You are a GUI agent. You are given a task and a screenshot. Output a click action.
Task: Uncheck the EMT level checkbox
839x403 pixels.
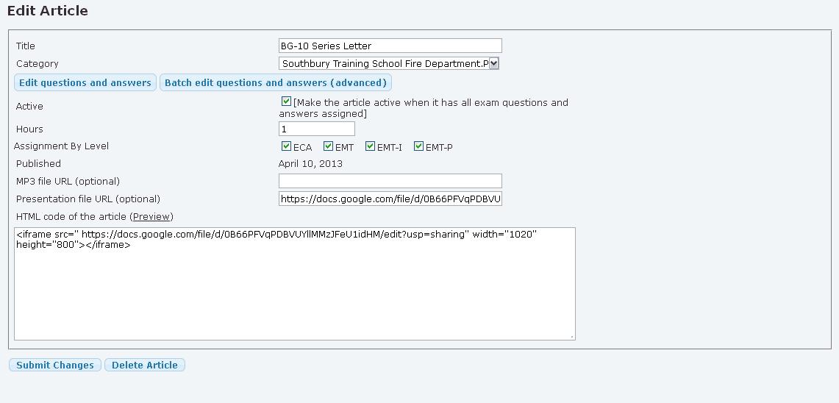pos(328,146)
